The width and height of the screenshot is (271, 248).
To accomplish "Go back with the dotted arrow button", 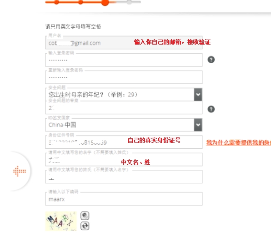I will [20, 171].
